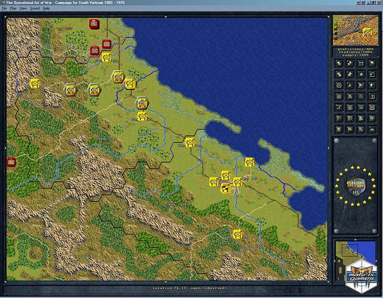
Task: Open the View menu
Action: click(23, 8)
